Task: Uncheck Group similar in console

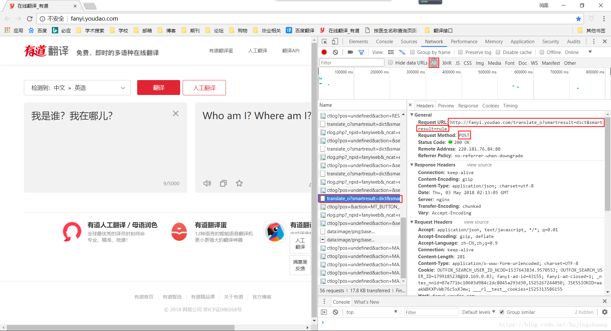Action: (x=502, y=312)
